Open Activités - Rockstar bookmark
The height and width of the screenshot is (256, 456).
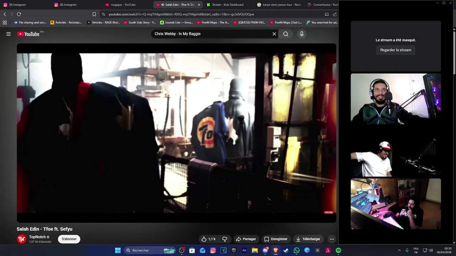(66, 22)
